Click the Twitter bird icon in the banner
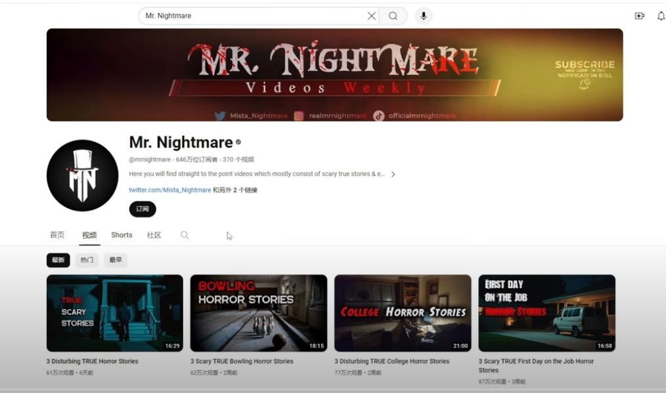 (220, 116)
